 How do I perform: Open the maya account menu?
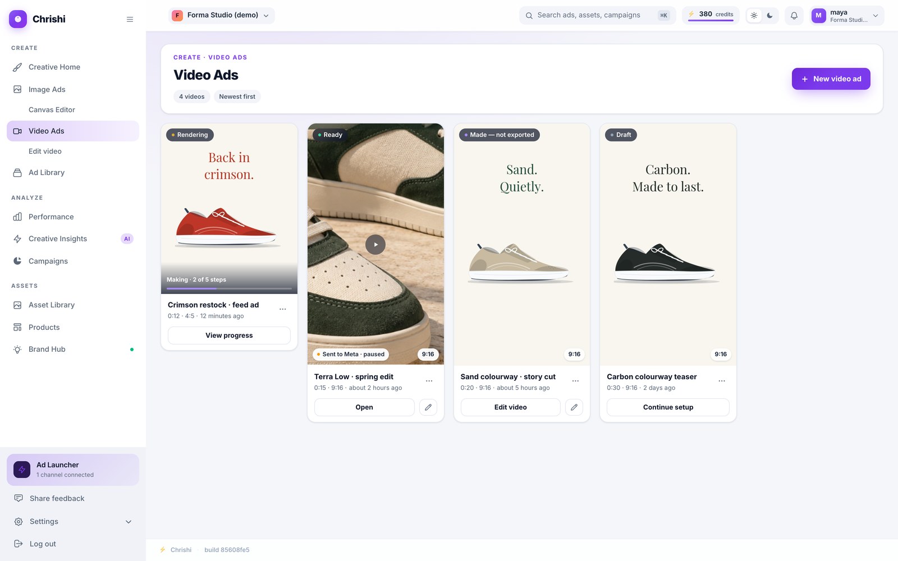click(847, 16)
